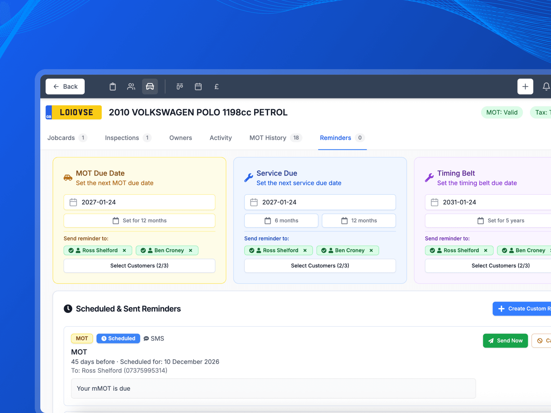551x413 pixels.
Task: Click the SMS speech bubble icon
Action: point(146,338)
